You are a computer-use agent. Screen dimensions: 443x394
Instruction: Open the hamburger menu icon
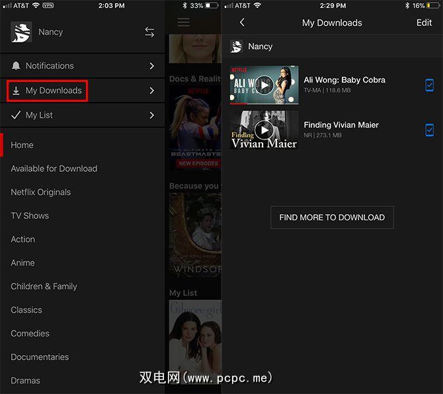click(183, 22)
